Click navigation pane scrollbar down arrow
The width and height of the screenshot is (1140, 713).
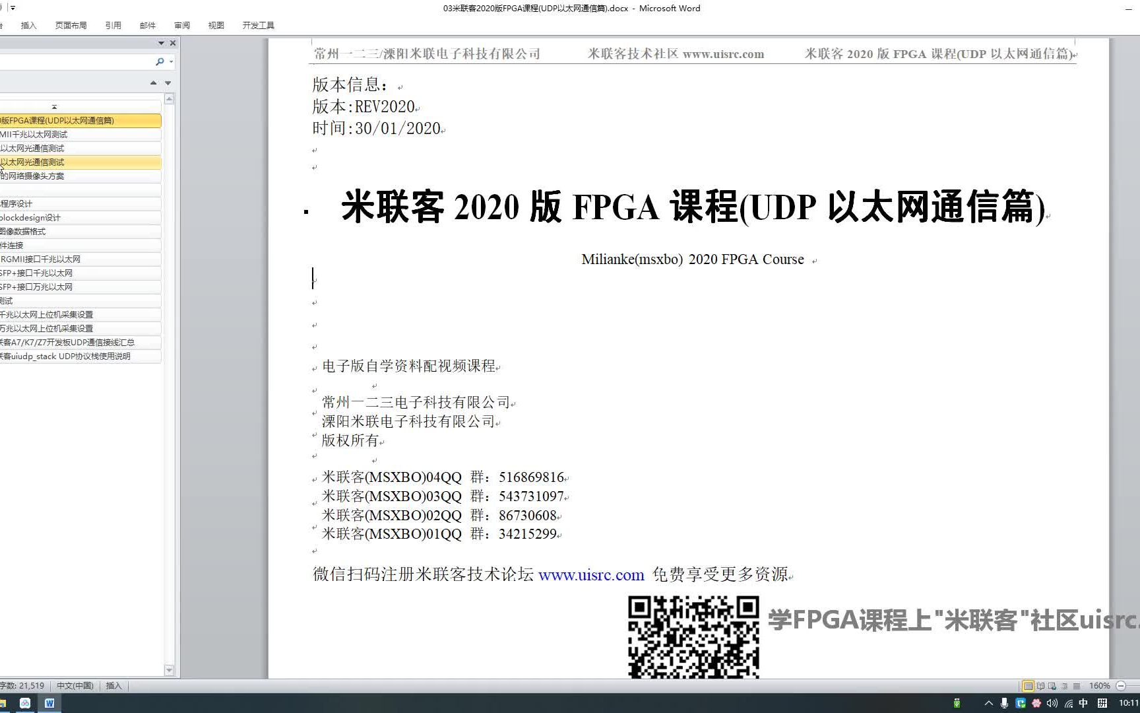(x=169, y=670)
